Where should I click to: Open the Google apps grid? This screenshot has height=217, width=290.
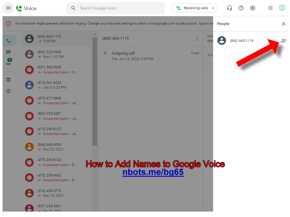tap(270, 8)
